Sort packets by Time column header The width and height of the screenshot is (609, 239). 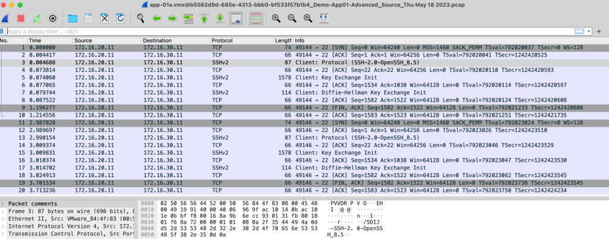(x=35, y=40)
